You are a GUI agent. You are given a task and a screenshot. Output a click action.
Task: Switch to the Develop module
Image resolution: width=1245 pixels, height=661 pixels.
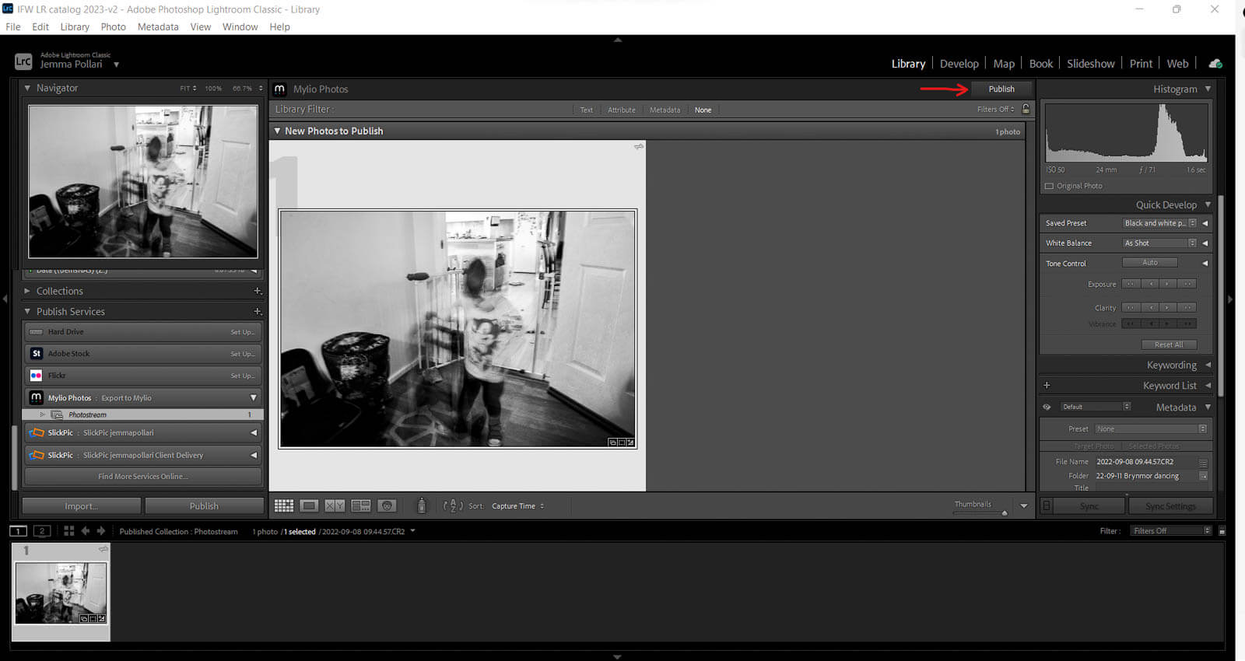(x=959, y=64)
